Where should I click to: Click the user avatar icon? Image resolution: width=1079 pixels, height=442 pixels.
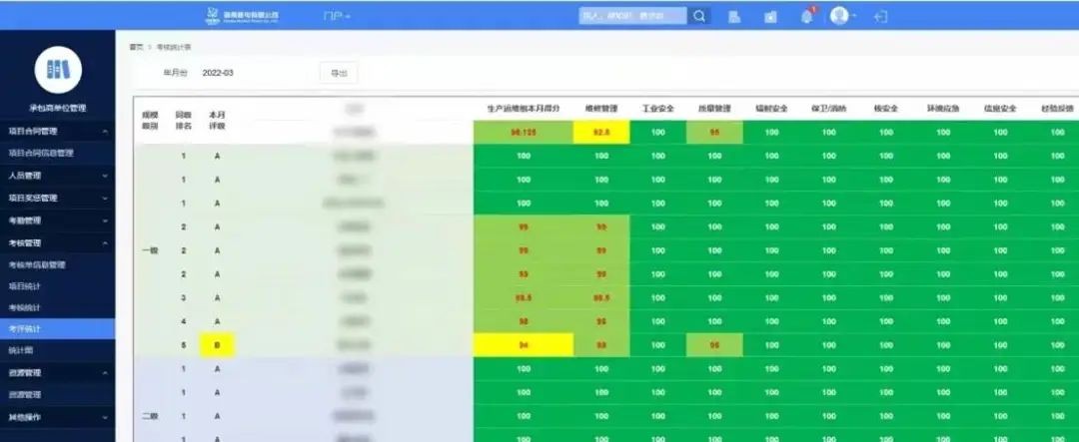pyautogui.click(x=839, y=16)
